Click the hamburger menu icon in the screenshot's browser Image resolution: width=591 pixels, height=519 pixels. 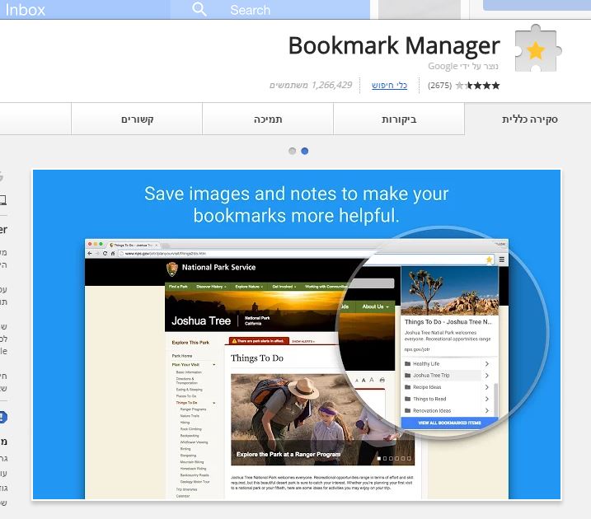(x=502, y=259)
